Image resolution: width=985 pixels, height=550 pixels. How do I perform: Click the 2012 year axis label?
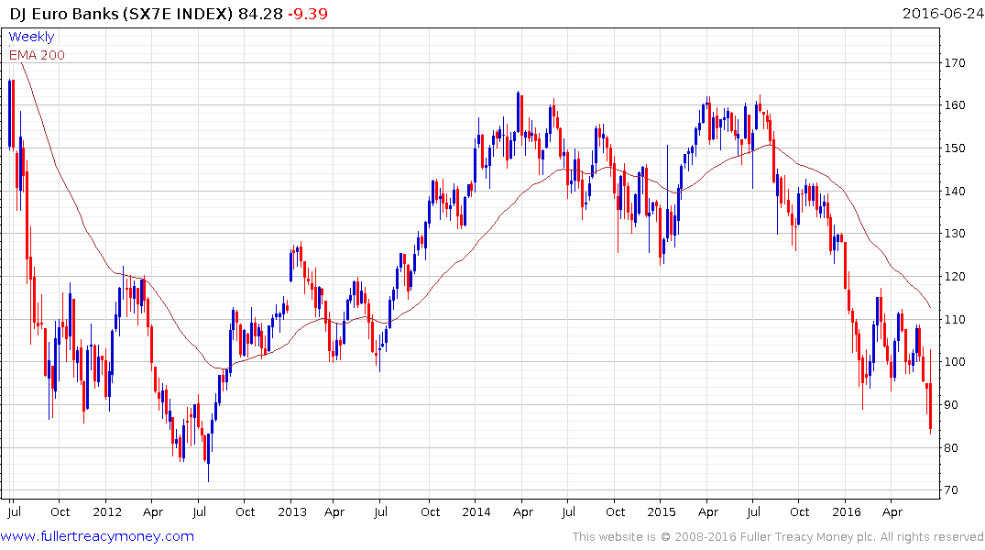(107, 511)
